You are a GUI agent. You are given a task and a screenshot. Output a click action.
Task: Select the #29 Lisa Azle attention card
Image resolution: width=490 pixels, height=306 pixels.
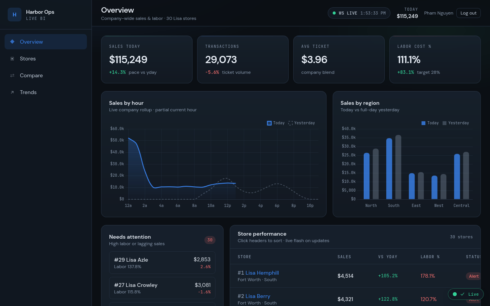tap(162, 263)
